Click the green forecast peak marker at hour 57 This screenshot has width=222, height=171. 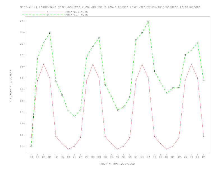coord(148,22)
